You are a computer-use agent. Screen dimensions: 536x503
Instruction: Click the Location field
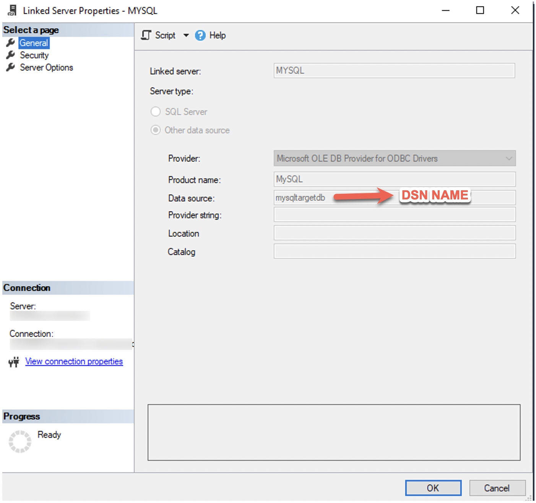click(395, 233)
